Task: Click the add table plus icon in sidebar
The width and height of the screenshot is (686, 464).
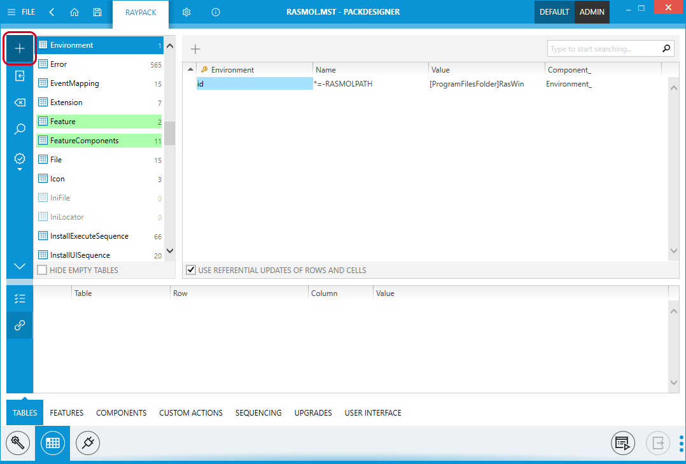Action: pos(19,49)
